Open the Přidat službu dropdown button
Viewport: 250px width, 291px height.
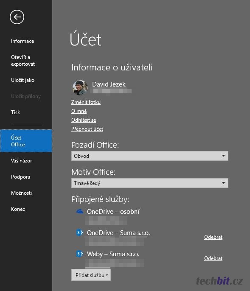tap(91, 275)
